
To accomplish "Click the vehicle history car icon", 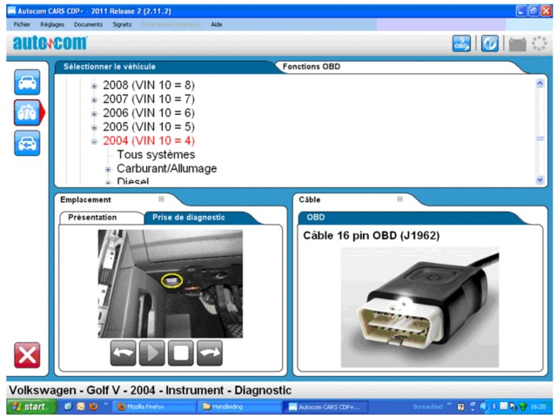I will coord(27,143).
